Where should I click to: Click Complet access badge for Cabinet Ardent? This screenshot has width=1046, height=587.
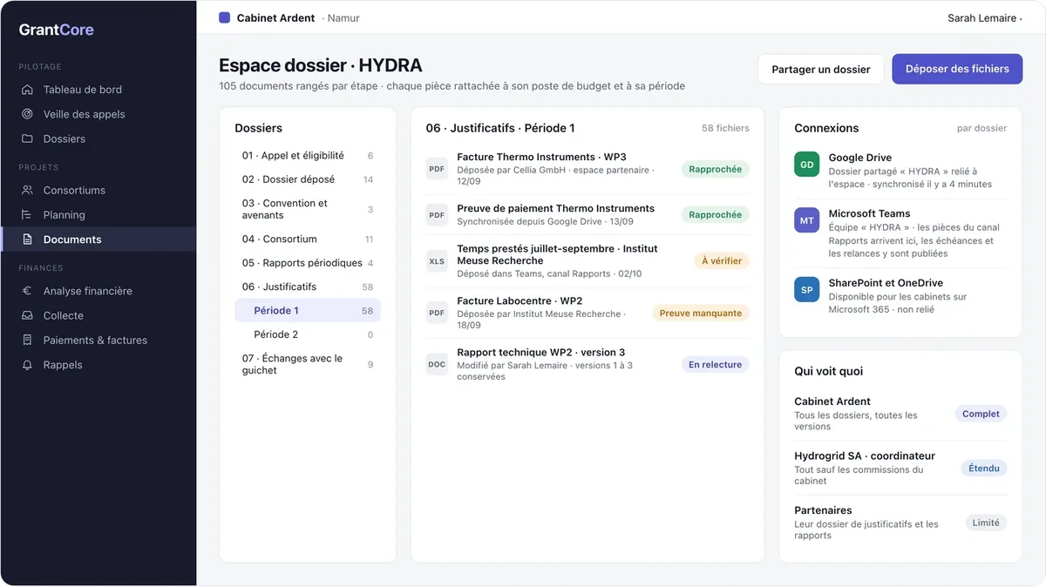point(981,414)
